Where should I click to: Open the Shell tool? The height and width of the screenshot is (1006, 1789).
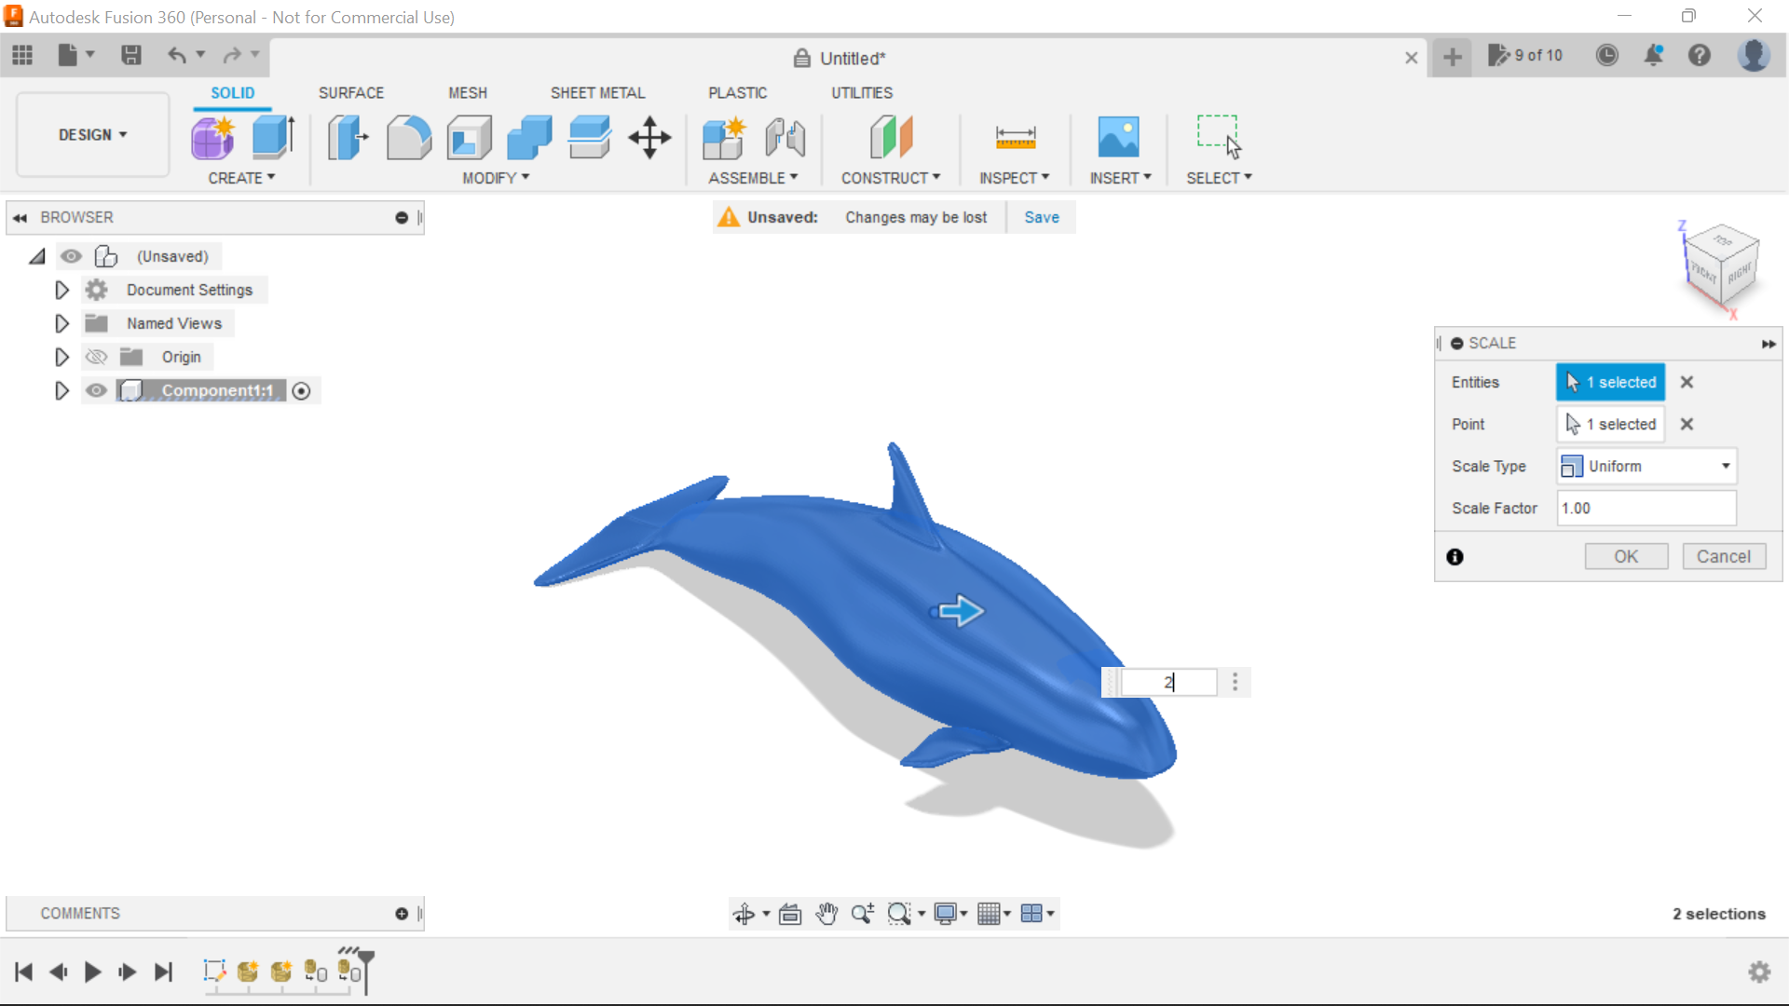469,137
